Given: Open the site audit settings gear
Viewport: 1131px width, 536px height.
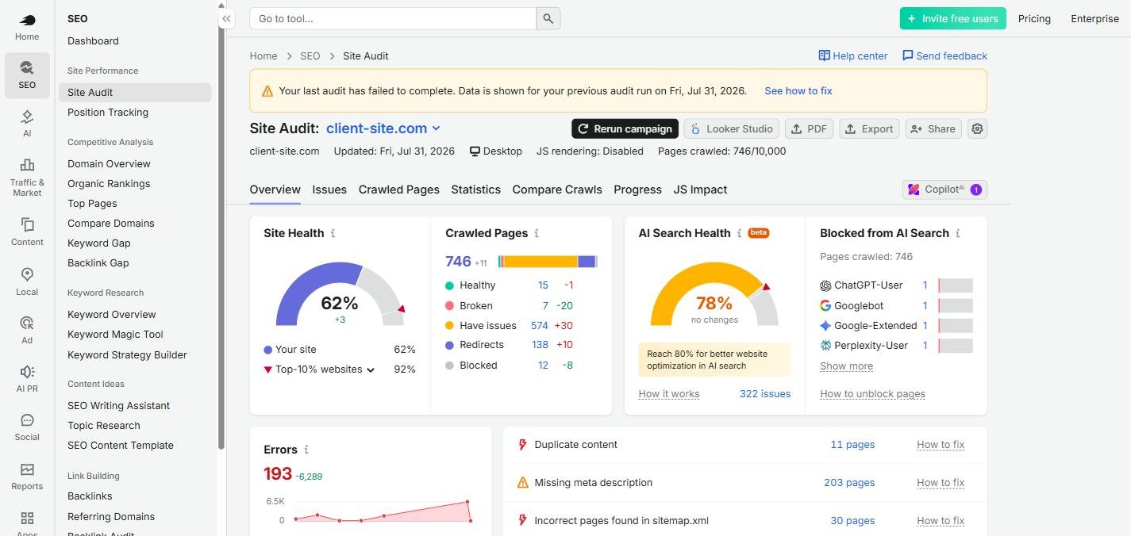Looking at the screenshot, I should (x=978, y=128).
